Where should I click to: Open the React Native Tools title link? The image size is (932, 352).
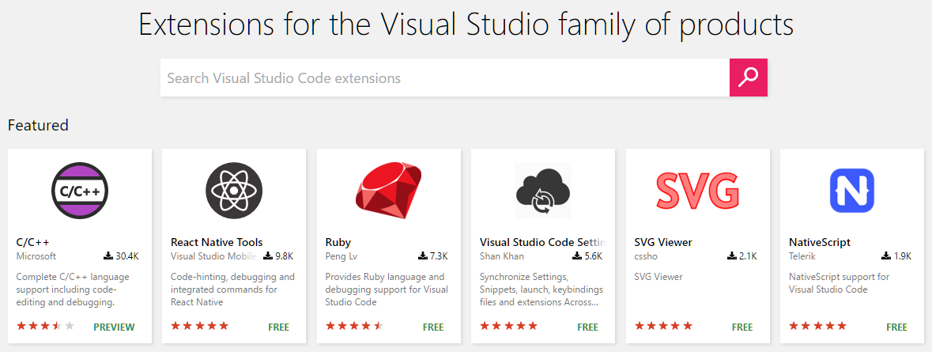217,242
